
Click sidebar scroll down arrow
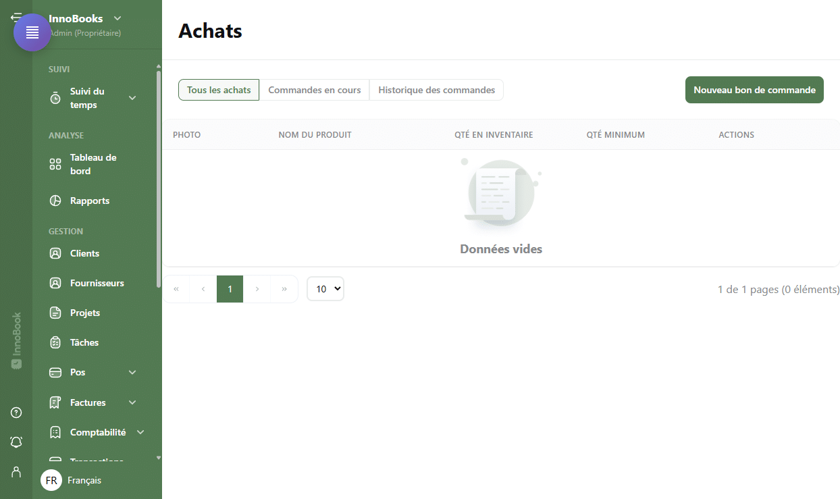click(159, 457)
